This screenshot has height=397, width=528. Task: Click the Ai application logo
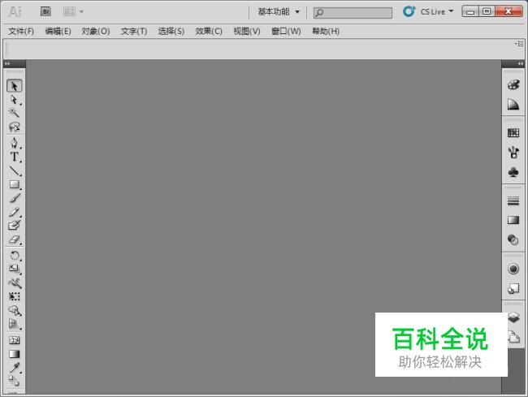pos(15,12)
